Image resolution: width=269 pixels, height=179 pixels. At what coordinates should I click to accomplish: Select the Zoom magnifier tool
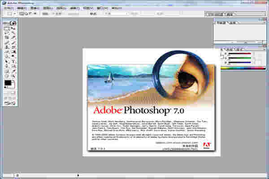[13, 76]
